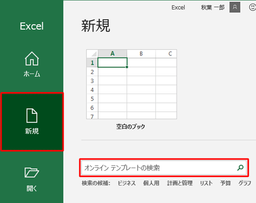This screenshot has height=203, width=256.
Task: Click the magnifier search icon
Action: click(240, 168)
